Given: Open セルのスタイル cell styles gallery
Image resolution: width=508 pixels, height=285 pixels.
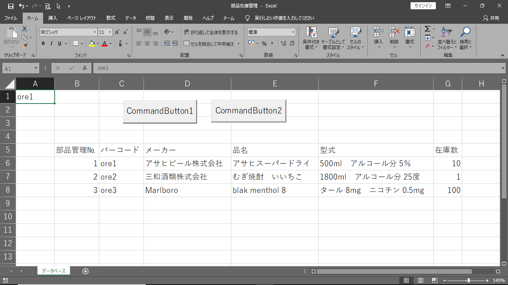Looking at the screenshot, I should (x=356, y=39).
